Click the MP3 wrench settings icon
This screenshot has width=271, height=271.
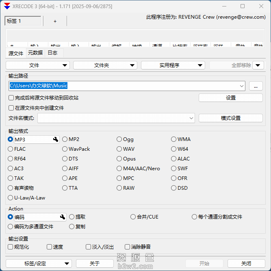click(x=56, y=139)
